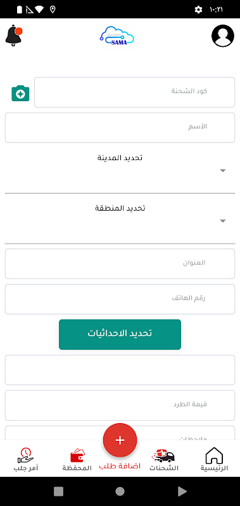Image resolution: width=240 pixels, height=506 pixels.
Task: Click the تحديد الاحداثيات green button
Action: pos(120,335)
